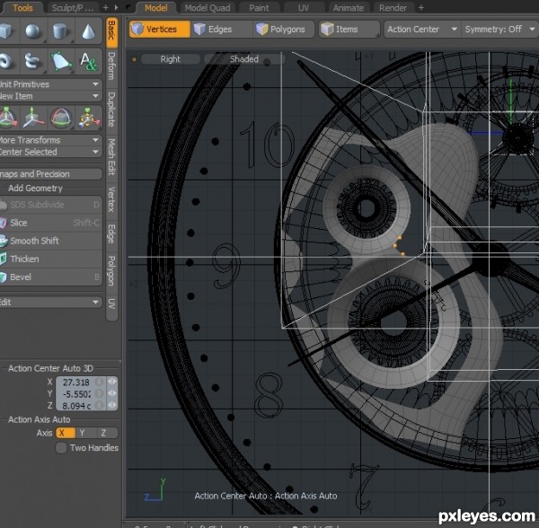The width and height of the screenshot is (539, 528).
Task: Click the viewport orange dot widget
Action: pos(134,59)
